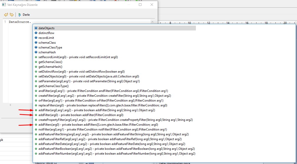
Task: Pick the recordLimit property suggestion
Action: pyautogui.click(x=46, y=38)
